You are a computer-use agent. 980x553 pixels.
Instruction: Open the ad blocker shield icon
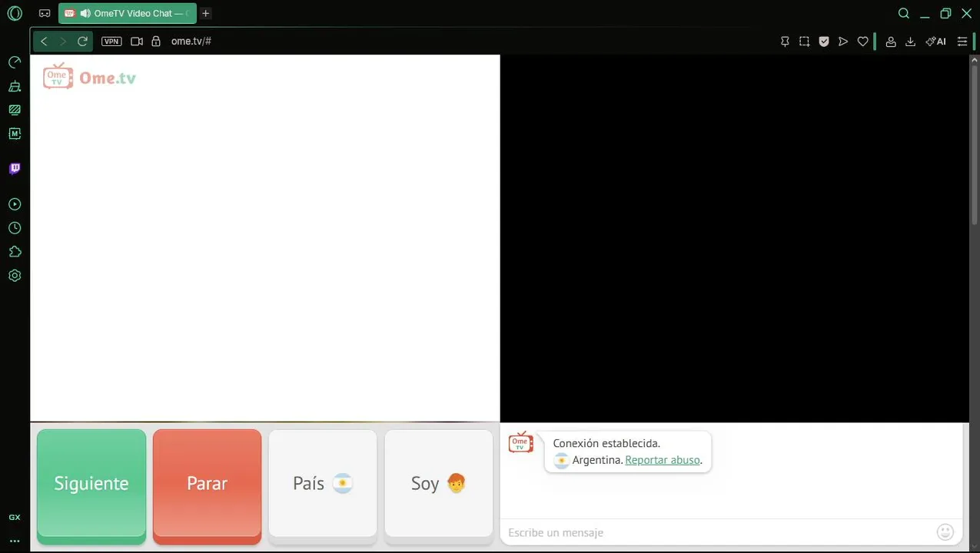point(824,41)
